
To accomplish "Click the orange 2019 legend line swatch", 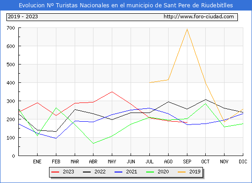I will point(181,172).
